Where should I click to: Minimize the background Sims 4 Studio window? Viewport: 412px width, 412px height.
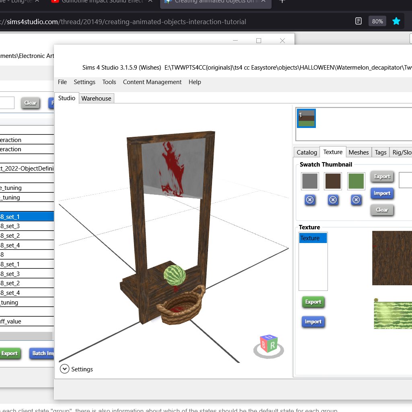point(235,41)
